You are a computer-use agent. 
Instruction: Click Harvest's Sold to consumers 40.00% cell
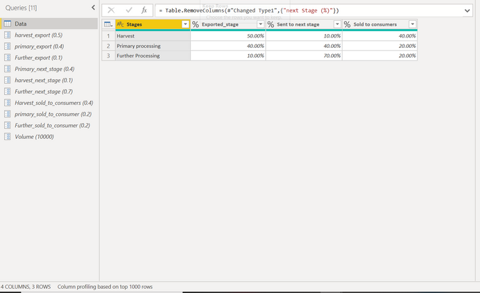(x=380, y=36)
